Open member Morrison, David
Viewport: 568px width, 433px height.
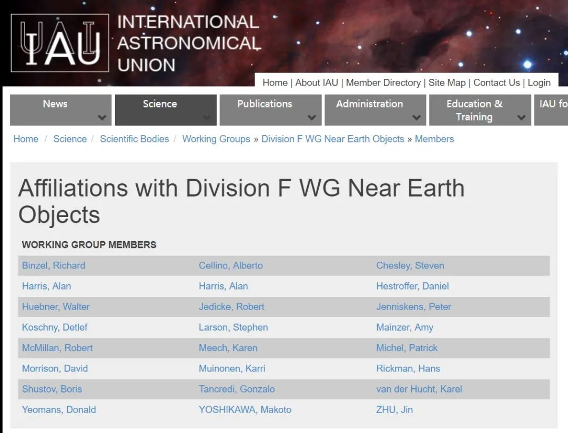click(55, 368)
